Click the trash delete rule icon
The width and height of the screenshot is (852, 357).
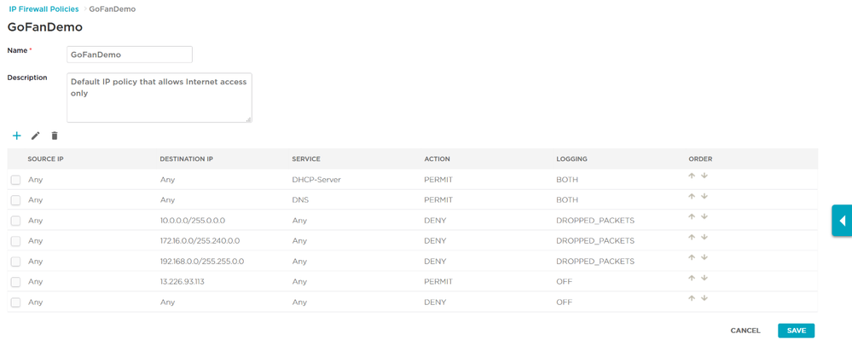pyautogui.click(x=55, y=135)
